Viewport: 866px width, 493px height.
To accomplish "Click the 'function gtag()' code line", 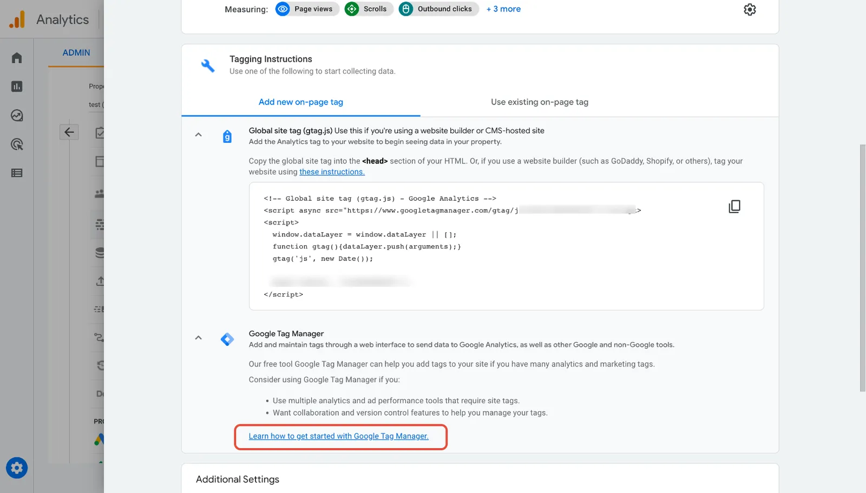I will coord(367,247).
